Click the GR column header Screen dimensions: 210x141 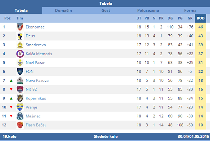[190, 18]
